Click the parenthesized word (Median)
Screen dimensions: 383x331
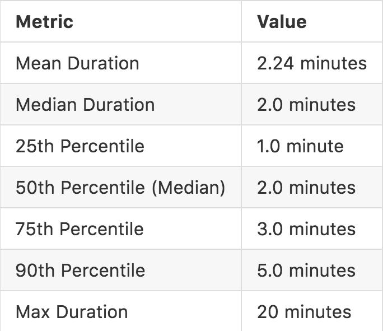tap(188, 188)
